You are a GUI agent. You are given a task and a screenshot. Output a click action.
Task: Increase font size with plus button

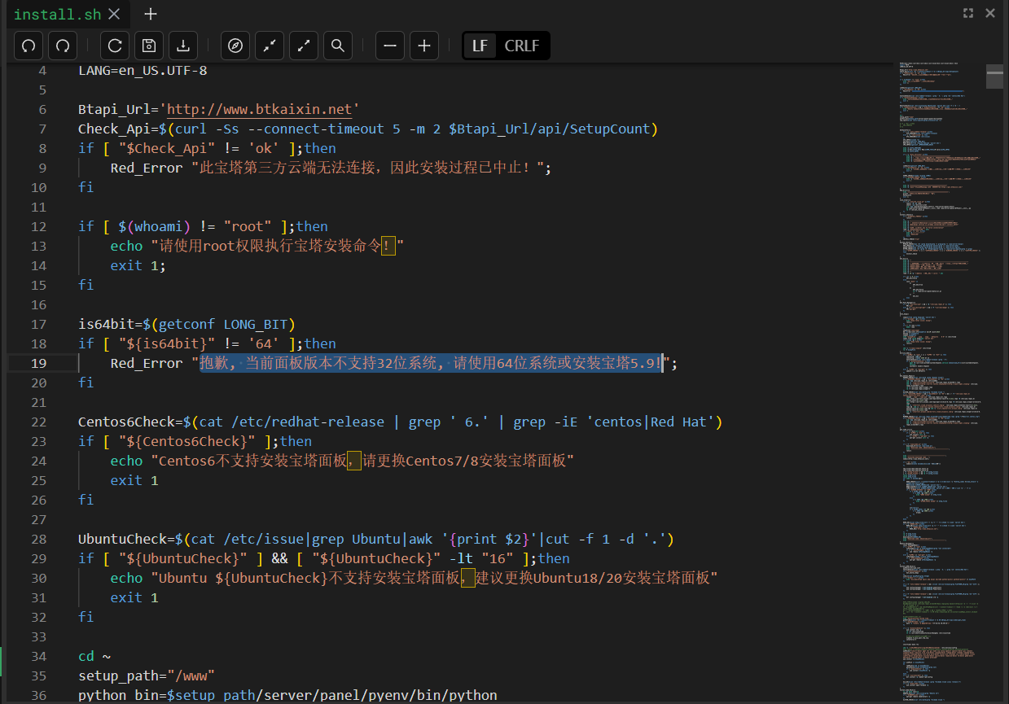coord(424,46)
